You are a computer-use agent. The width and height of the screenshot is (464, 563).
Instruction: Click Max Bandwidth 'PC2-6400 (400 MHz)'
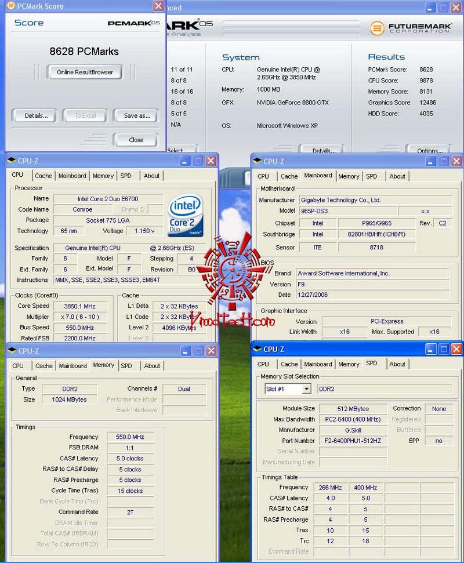(353, 419)
